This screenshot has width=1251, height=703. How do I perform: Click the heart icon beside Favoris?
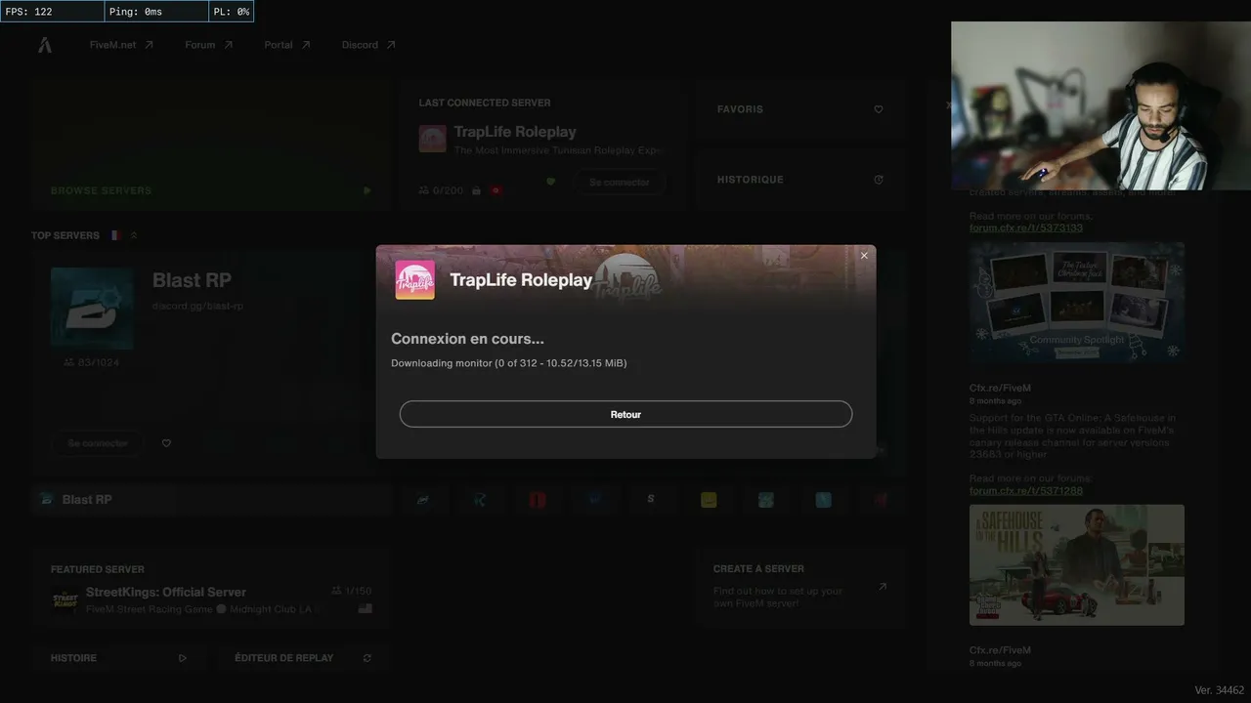tap(879, 109)
